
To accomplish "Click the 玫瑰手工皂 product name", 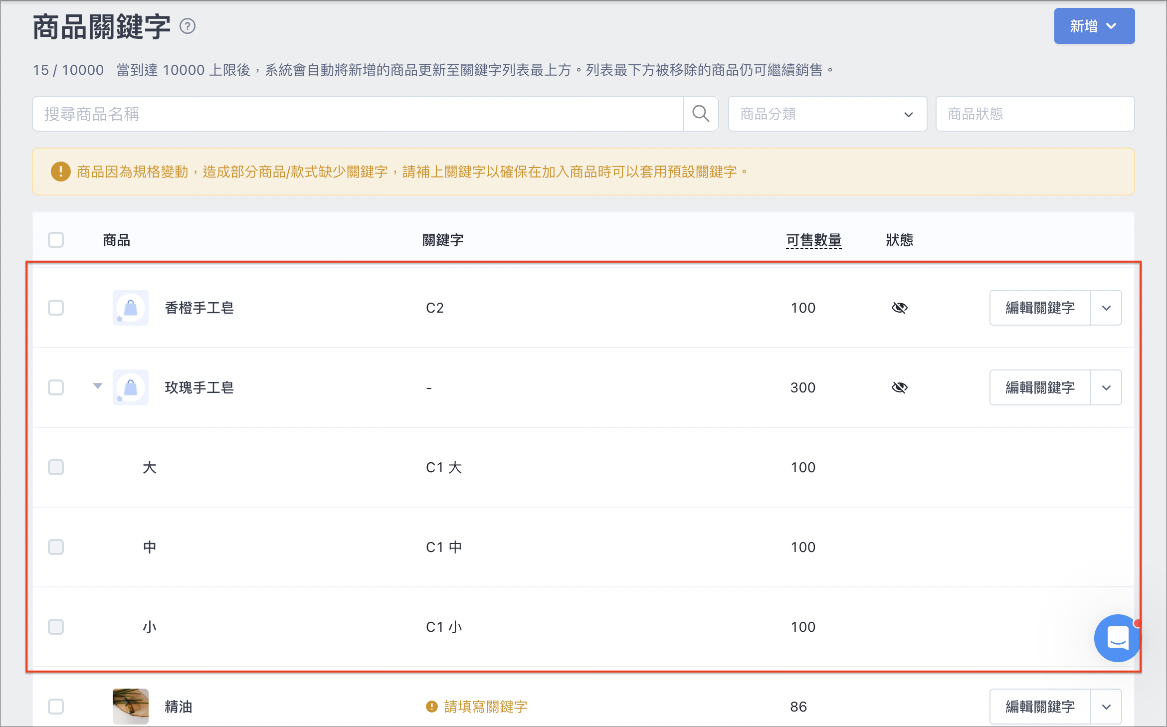I will point(199,387).
